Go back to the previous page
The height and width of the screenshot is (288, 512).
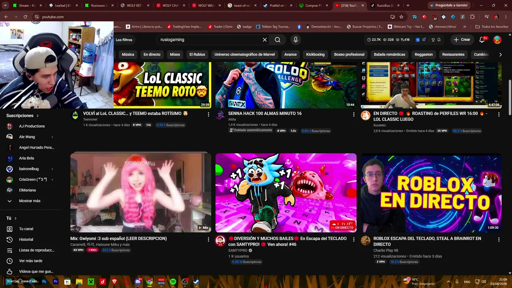(x=6, y=17)
